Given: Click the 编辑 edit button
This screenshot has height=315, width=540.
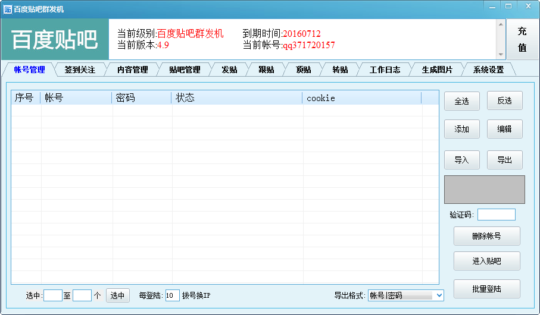Looking at the screenshot, I should pos(504,129).
